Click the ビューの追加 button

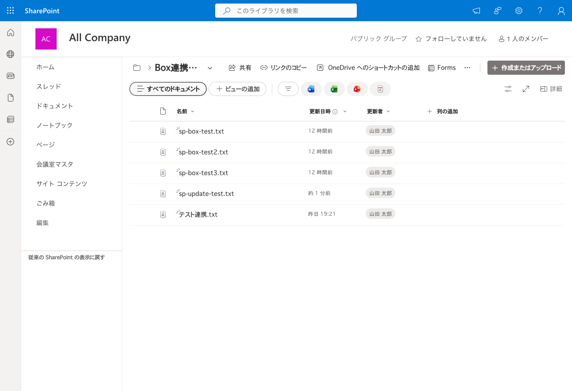click(x=238, y=89)
